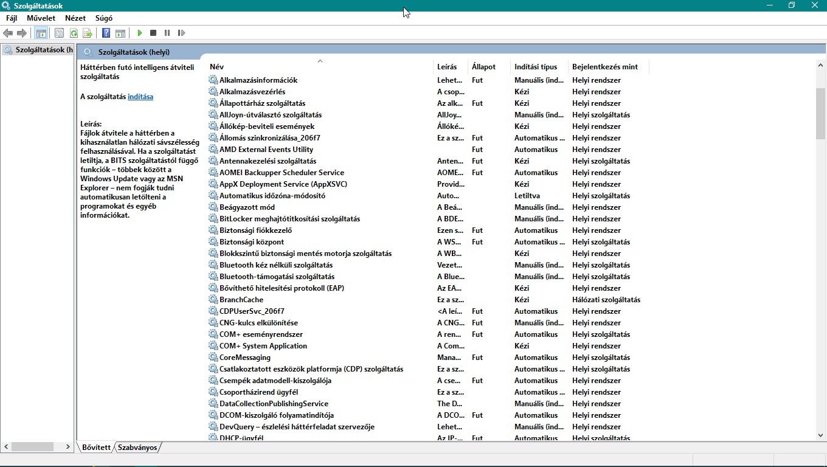Click the Forward arrow in the toolbar
Viewport: 827px width, 467px height.
click(x=22, y=33)
